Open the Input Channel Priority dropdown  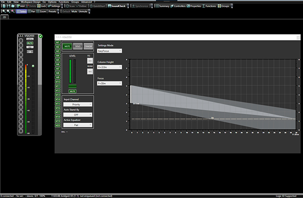click(77, 104)
